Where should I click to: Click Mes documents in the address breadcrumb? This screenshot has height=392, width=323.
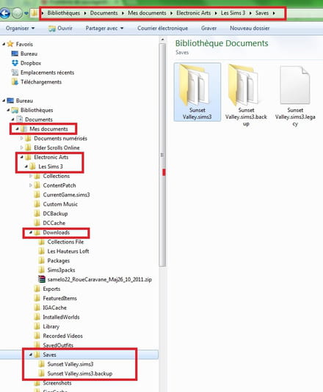coord(147,13)
